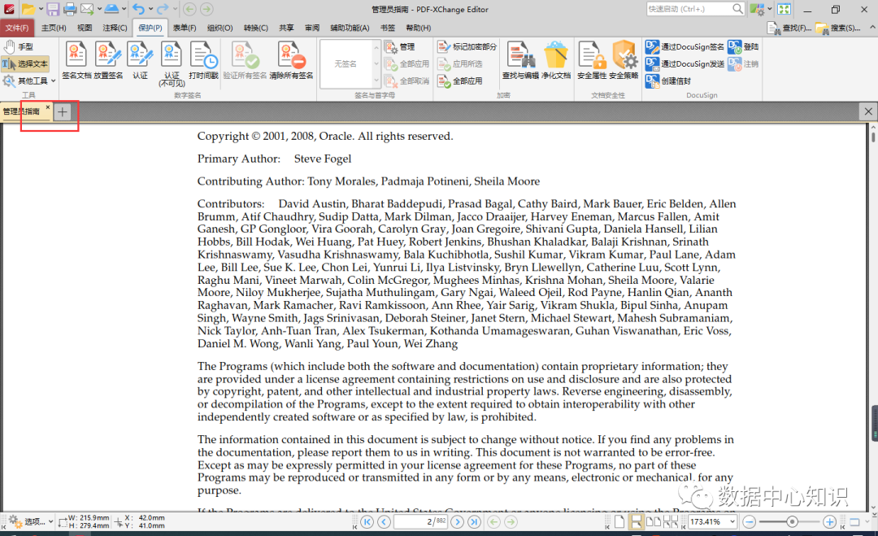Open UI options dropdown arrow near quick launch

tap(769, 9)
